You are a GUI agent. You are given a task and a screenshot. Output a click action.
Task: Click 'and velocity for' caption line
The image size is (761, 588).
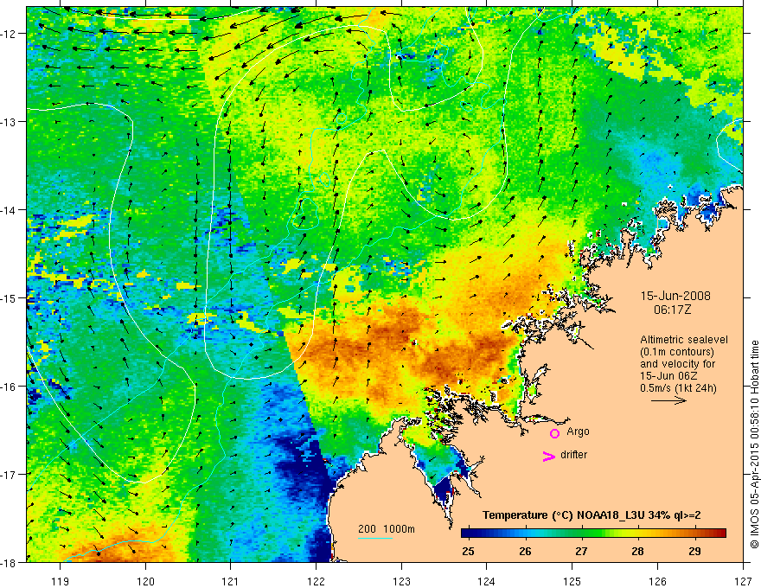[x=677, y=364]
